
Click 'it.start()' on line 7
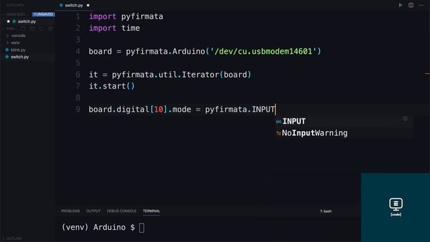[112, 86]
